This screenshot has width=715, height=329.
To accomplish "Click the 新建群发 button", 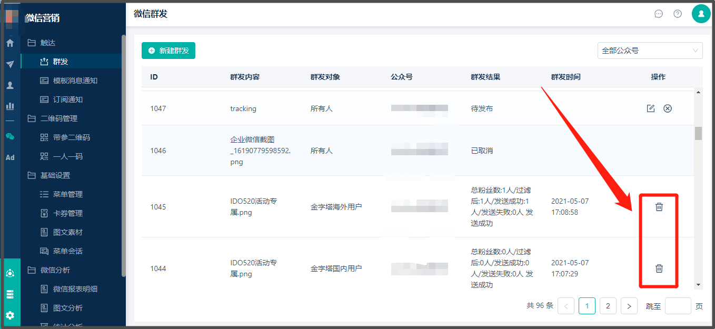I will 168,51.
